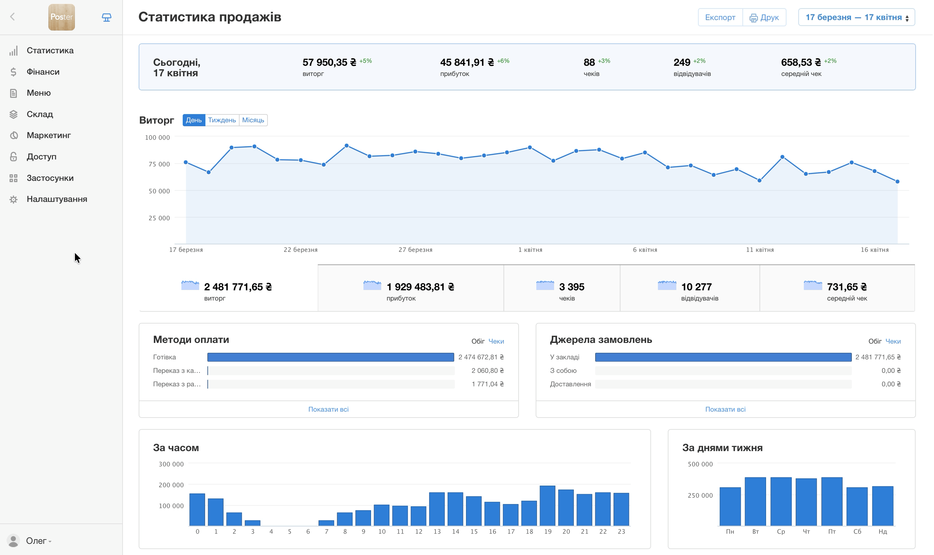Collapse sidebar with the back arrow
The image size is (934, 555).
(x=12, y=17)
